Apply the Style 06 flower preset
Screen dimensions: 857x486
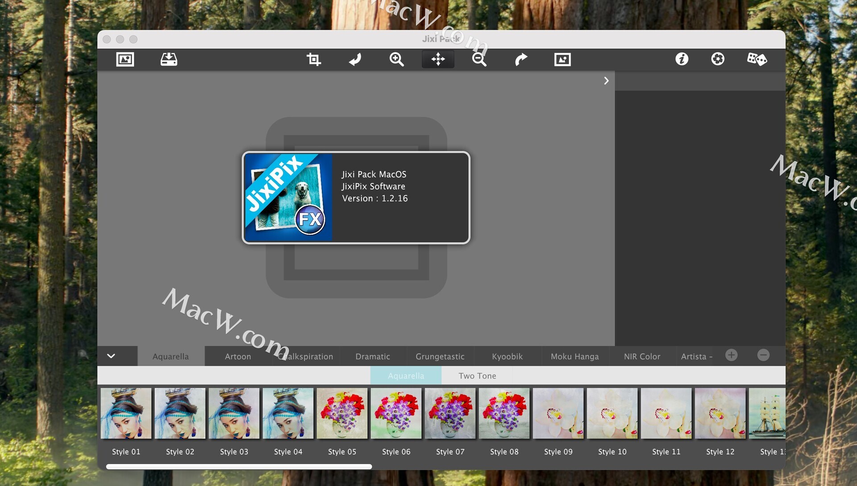[396, 413]
